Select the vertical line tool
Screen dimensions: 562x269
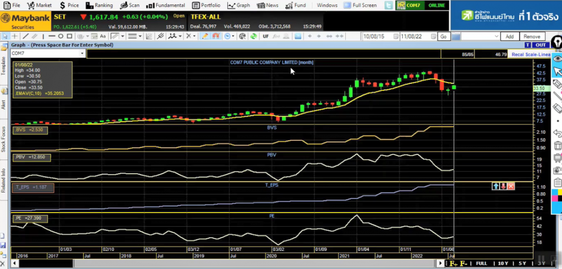pyautogui.click(x=43, y=36)
